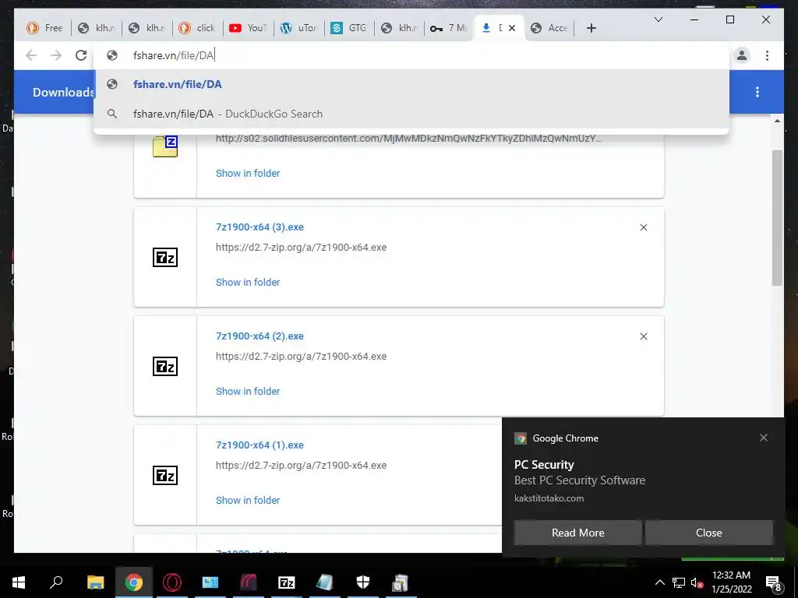The image size is (798, 598).
Task: Click the 7z icon of 7z1900-x64 (3).exe
Action: click(x=165, y=257)
